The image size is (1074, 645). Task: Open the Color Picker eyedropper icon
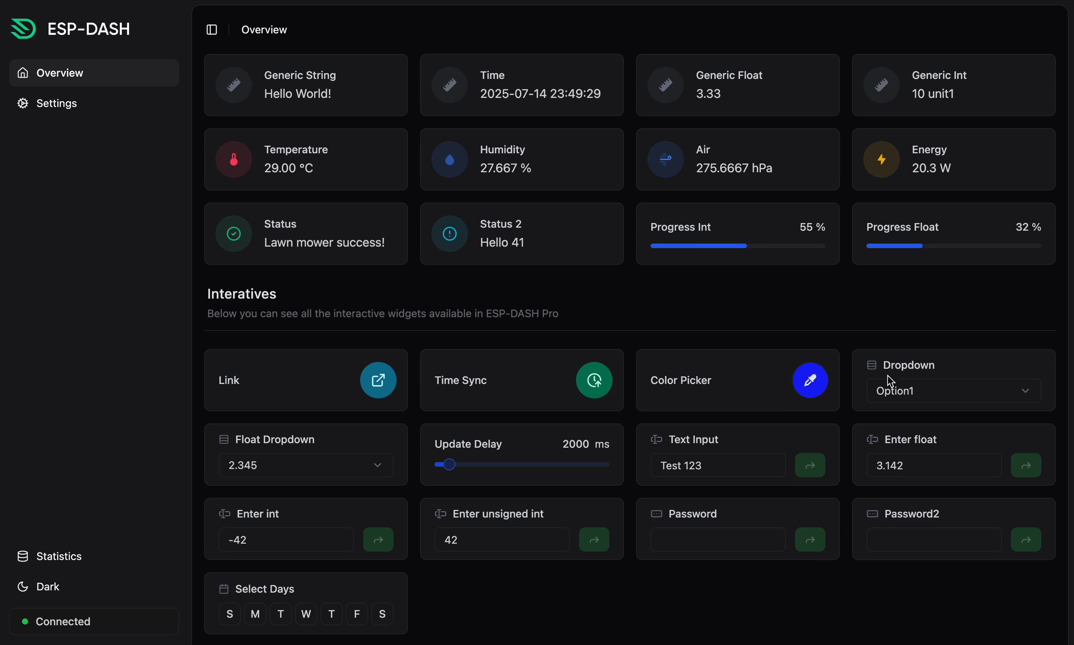[x=809, y=380]
